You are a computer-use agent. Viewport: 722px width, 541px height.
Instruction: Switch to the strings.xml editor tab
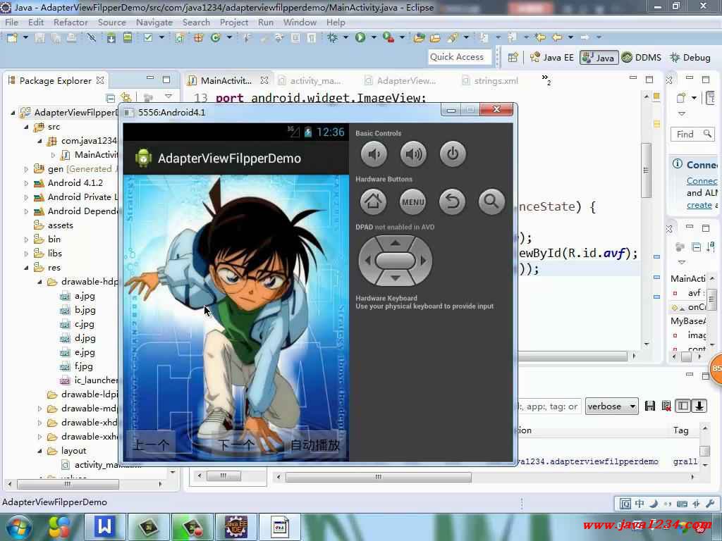pos(491,81)
